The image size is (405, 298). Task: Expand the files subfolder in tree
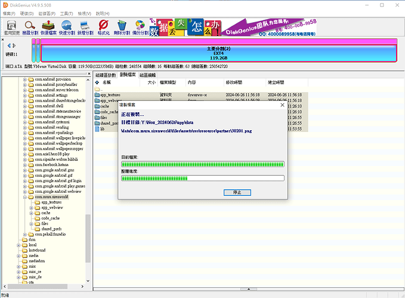(x=31, y=223)
